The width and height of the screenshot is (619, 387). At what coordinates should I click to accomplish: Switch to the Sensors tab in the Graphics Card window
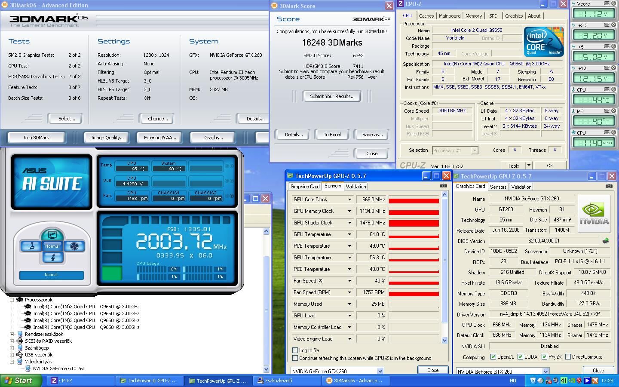pos(498,187)
